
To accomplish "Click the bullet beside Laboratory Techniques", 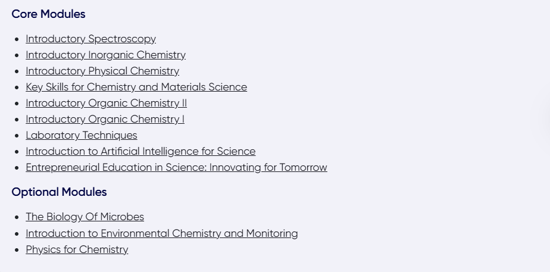I will pos(17,136).
